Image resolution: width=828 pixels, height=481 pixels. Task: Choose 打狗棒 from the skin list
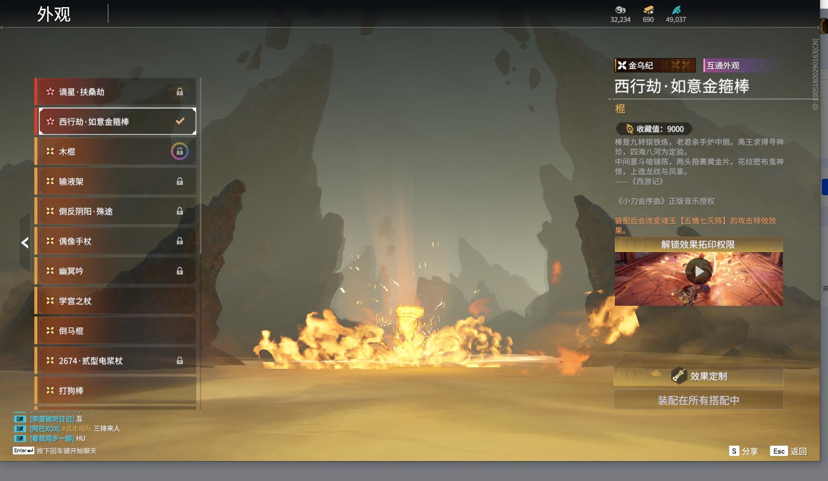(x=115, y=390)
